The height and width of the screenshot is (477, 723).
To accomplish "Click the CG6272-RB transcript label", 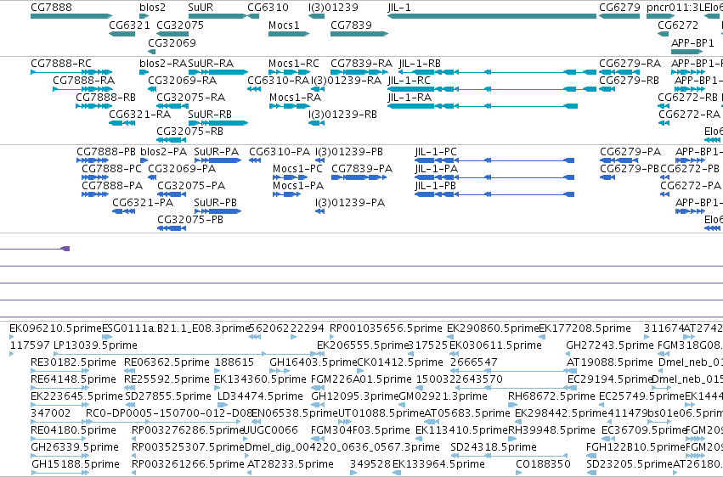I will tap(687, 97).
